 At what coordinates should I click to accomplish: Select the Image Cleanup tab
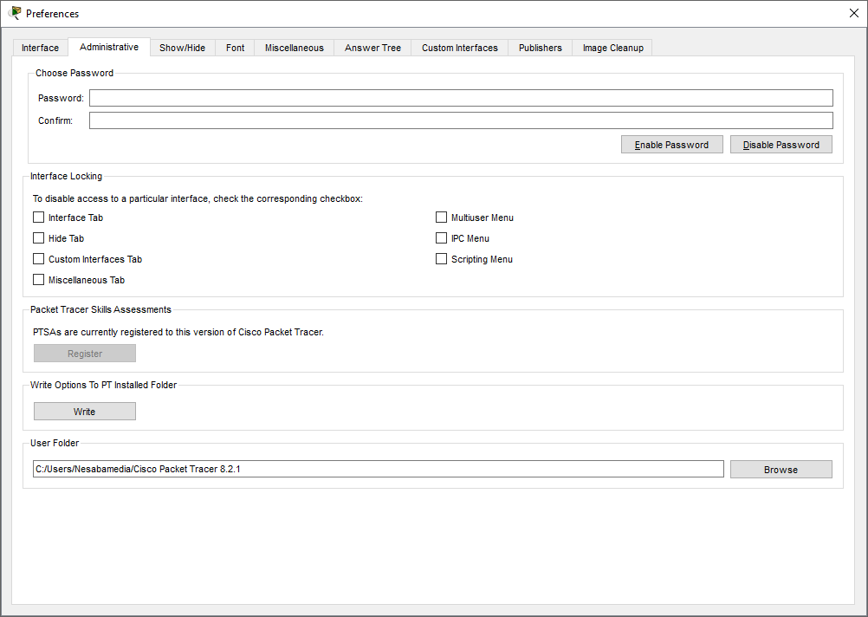[x=613, y=48]
